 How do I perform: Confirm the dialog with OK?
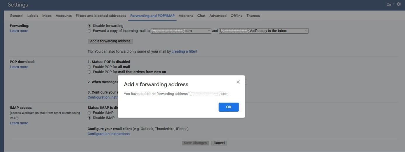(x=229, y=107)
